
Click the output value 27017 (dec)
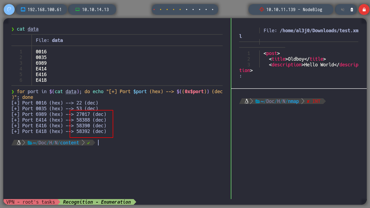pyautogui.click(x=91, y=114)
